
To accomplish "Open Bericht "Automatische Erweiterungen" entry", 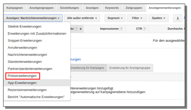I will (37, 97).
